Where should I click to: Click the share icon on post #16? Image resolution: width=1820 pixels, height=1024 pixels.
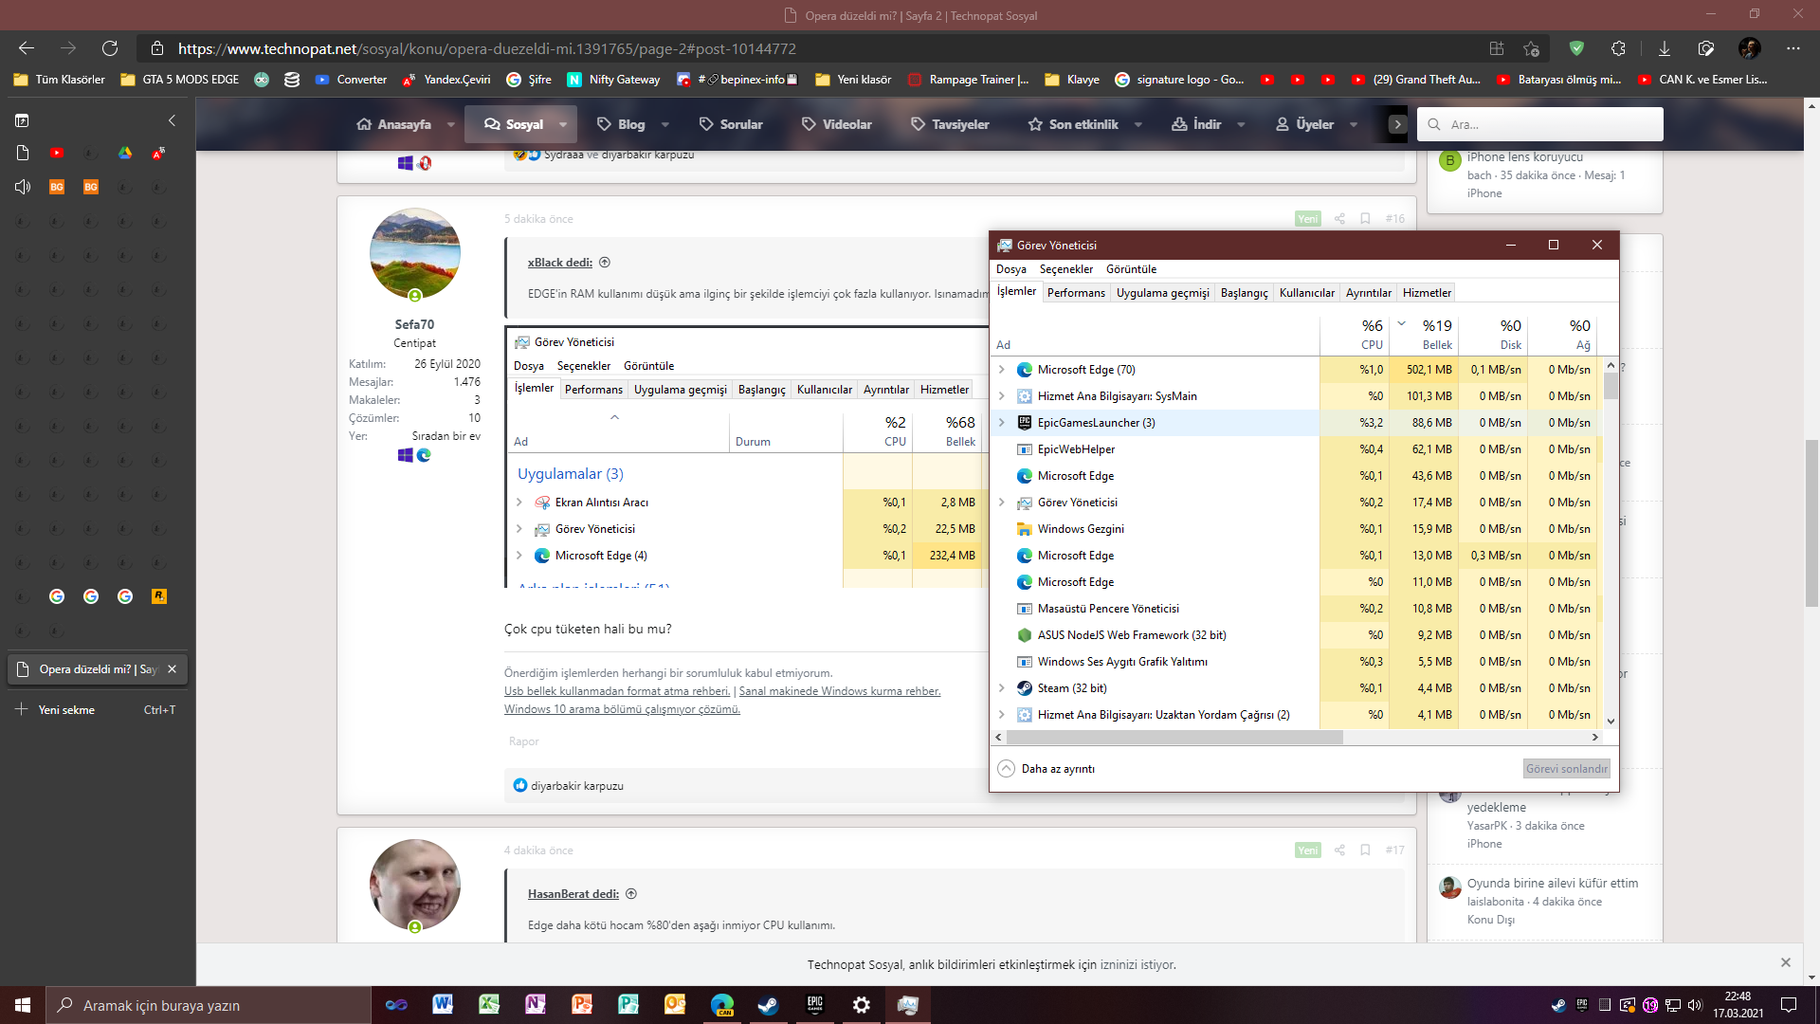click(x=1339, y=219)
